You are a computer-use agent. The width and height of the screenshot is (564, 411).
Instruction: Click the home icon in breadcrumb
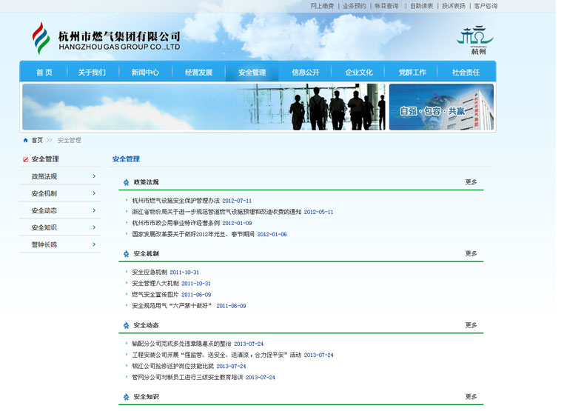pyautogui.click(x=26, y=140)
